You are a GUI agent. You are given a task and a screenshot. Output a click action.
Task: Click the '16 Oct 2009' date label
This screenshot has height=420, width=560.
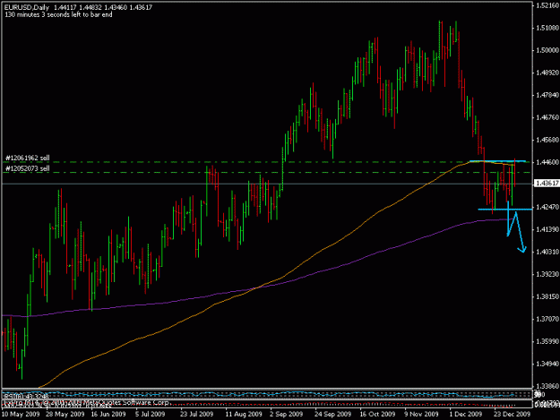pos(377,415)
